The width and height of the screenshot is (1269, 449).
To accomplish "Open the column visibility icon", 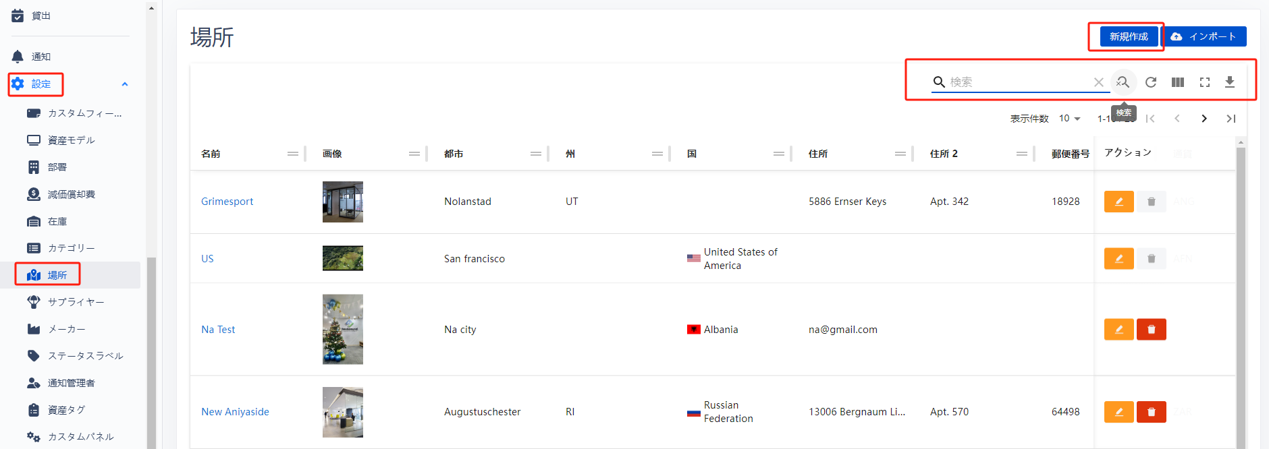I will 1178,82.
